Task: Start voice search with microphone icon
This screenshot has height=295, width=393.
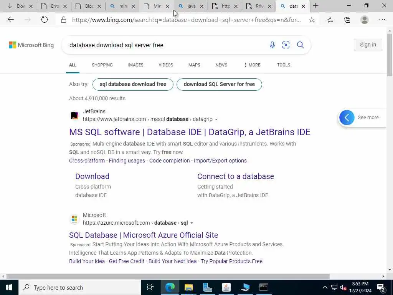Action: pyautogui.click(x=272, y=45)
